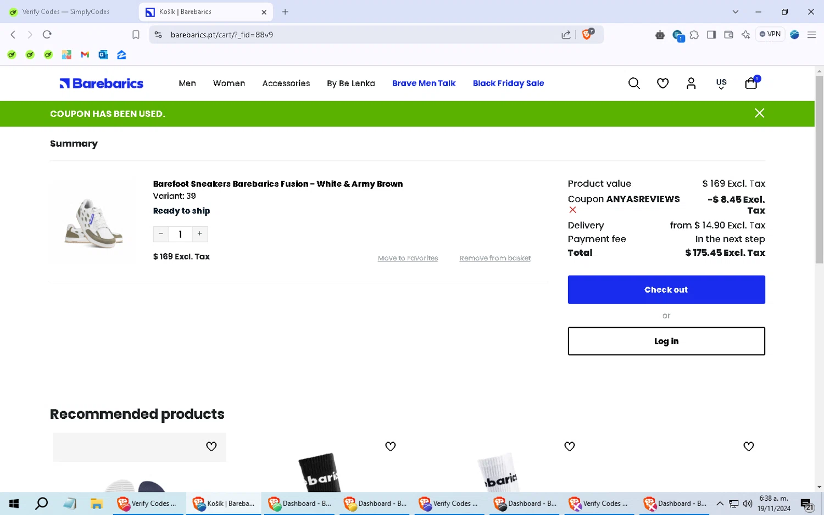The image size is (824, 515).
Task: Open the Outlook bookmark icon
Action: (x=103, y=54)
